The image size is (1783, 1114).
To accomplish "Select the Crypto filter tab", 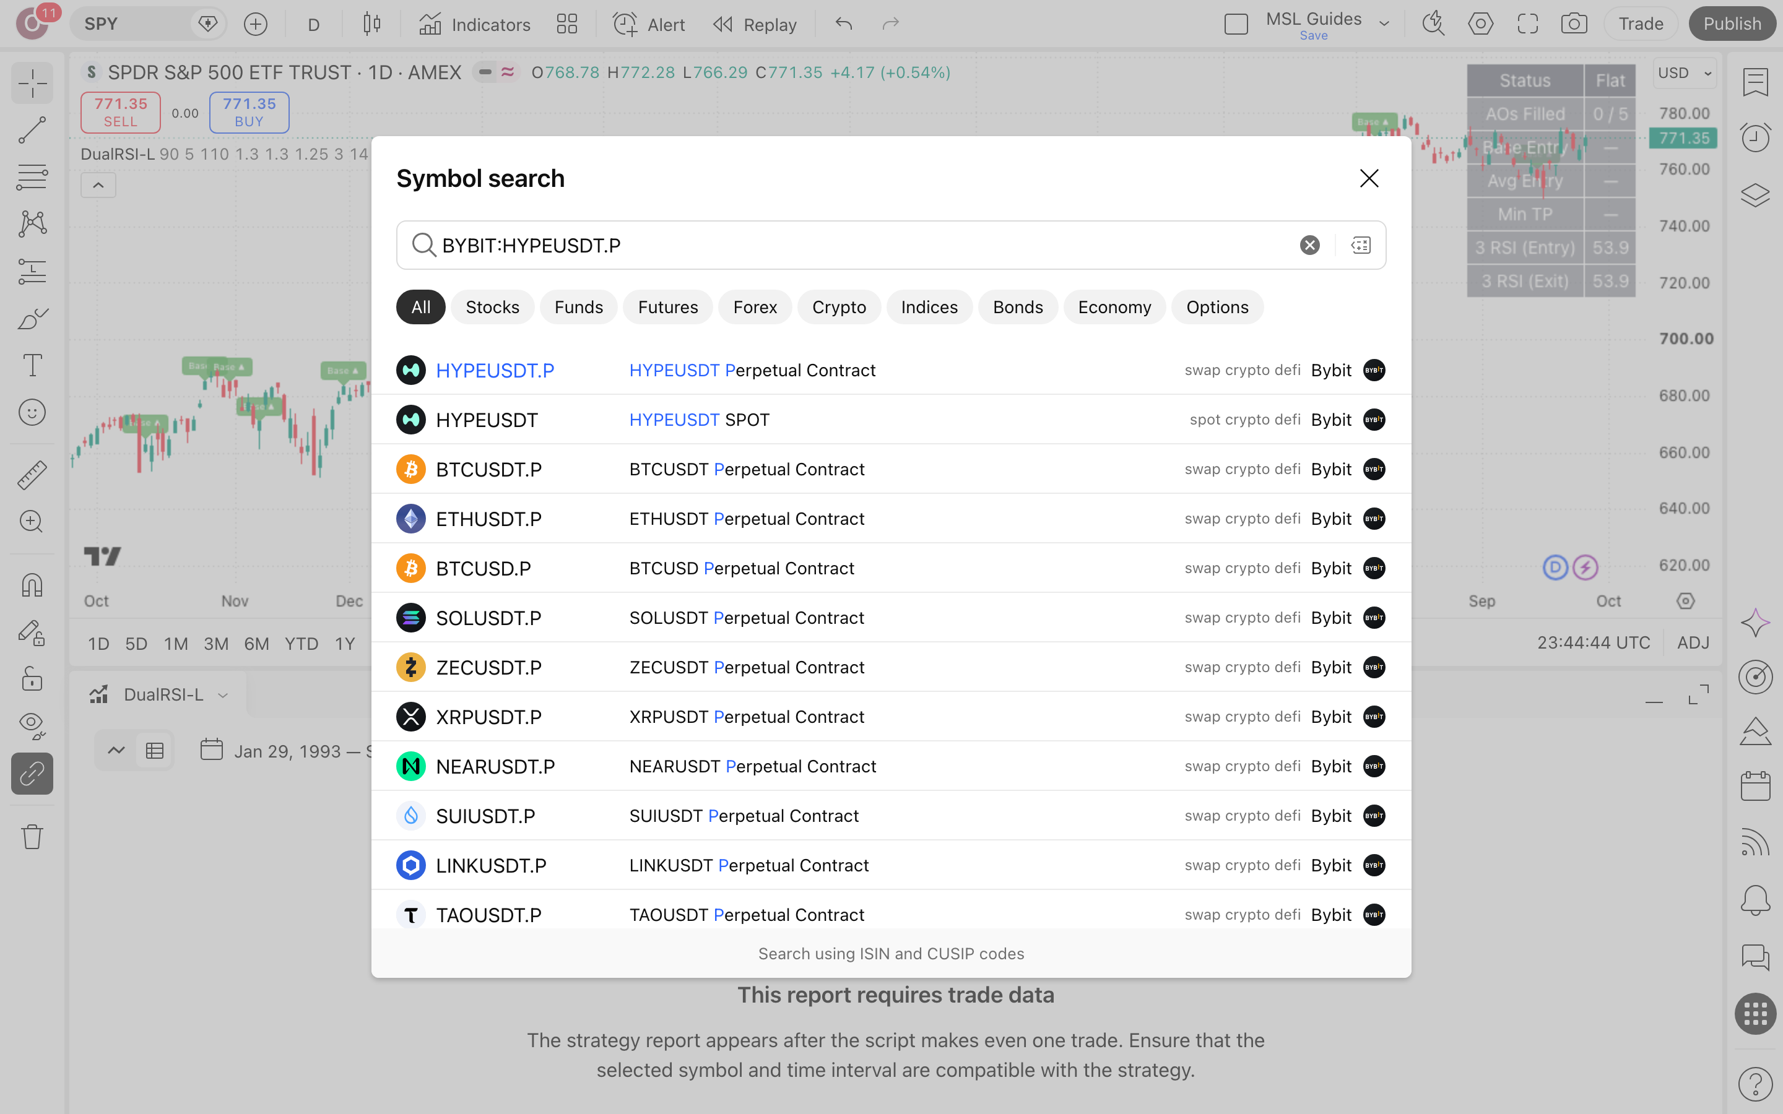I will coord(839,307).
